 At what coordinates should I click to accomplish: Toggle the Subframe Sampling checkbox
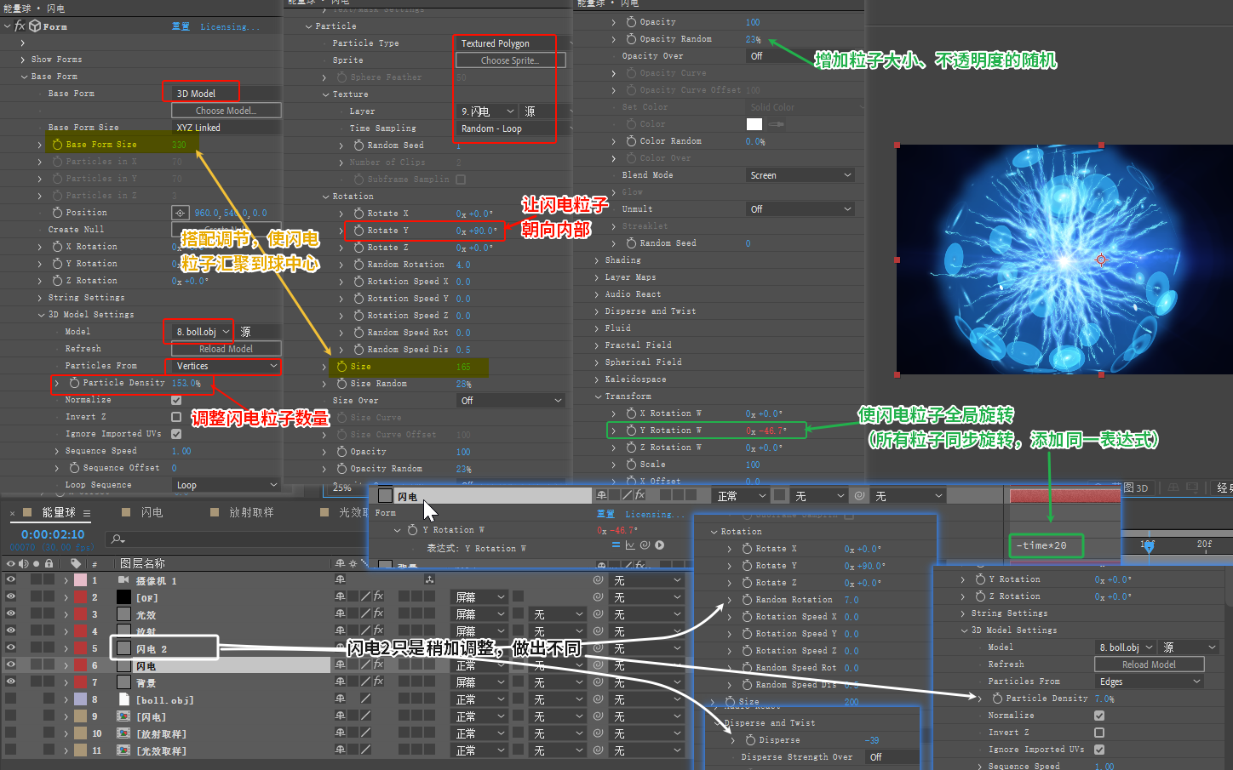461,180
